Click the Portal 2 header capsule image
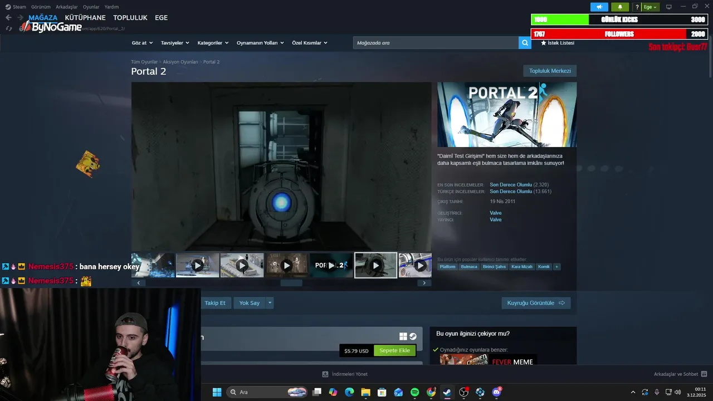Image resolution: width=713 pixels, height=401 pixels. click(507, 115)
